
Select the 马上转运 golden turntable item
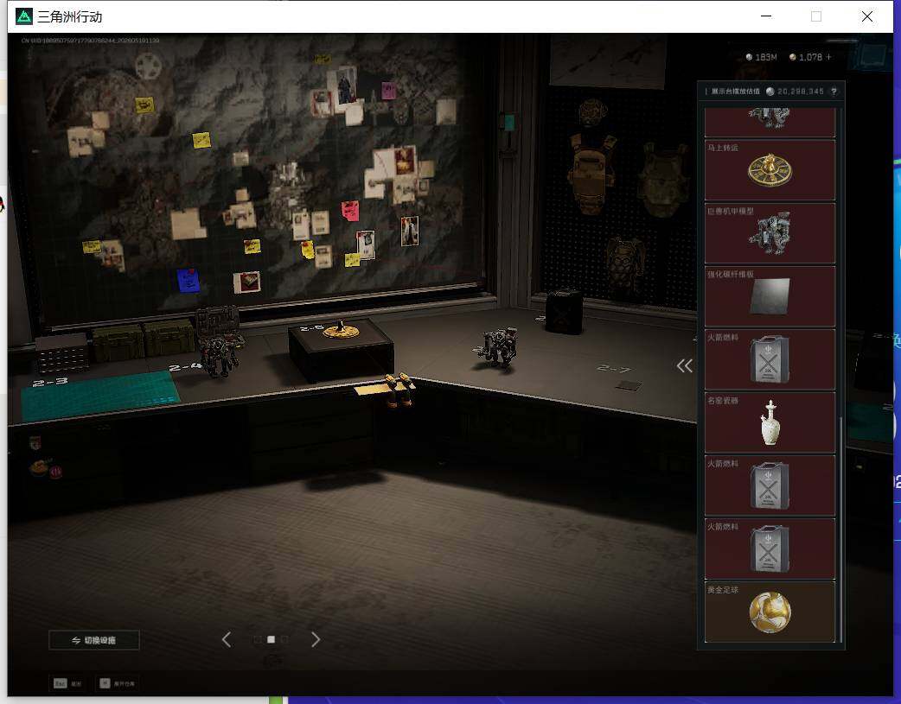[770, 169]
